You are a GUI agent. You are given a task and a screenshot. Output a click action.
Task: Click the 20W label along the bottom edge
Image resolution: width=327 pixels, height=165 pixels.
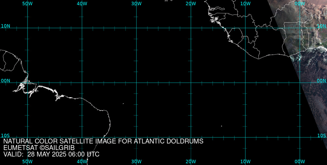click(191, 161)
